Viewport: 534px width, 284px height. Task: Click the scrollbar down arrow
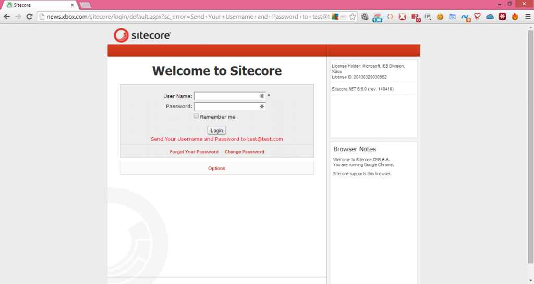pyautogui.click(x=530, y=280)
